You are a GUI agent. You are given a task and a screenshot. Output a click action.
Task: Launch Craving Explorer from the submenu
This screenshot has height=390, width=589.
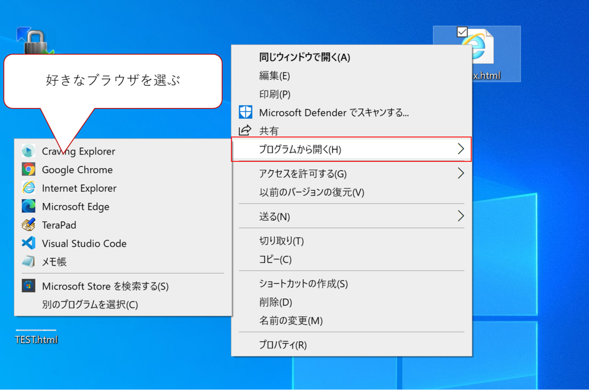(78, 152)
